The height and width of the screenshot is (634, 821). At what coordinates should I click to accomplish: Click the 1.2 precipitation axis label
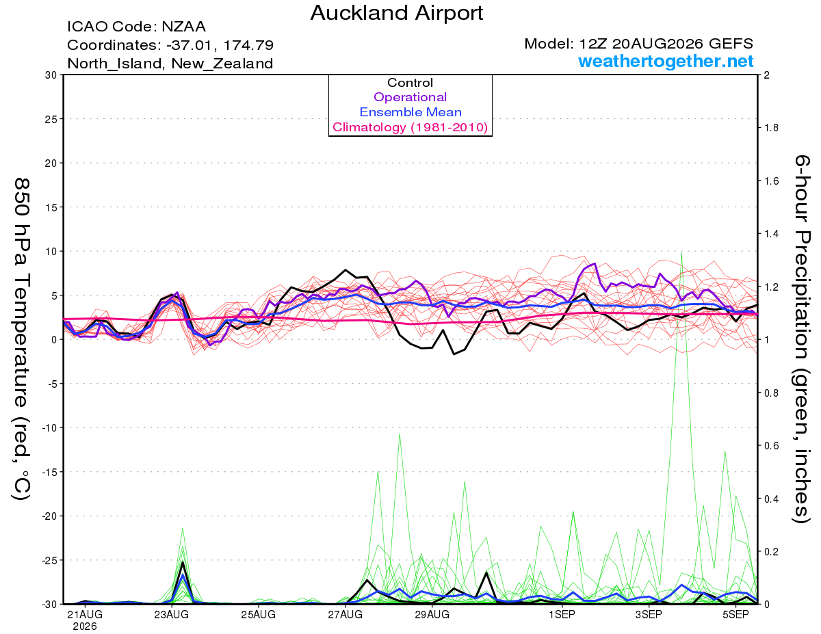pyautogui.click(x=770, y=287)
